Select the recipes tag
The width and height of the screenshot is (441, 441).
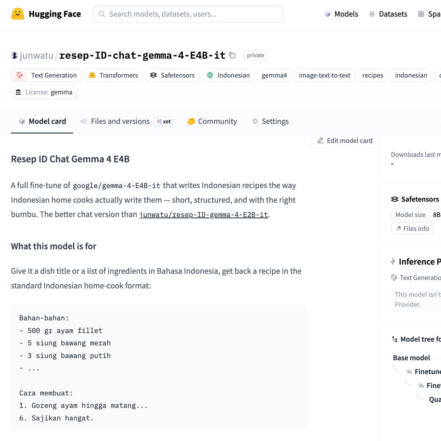tap(373, 75)
